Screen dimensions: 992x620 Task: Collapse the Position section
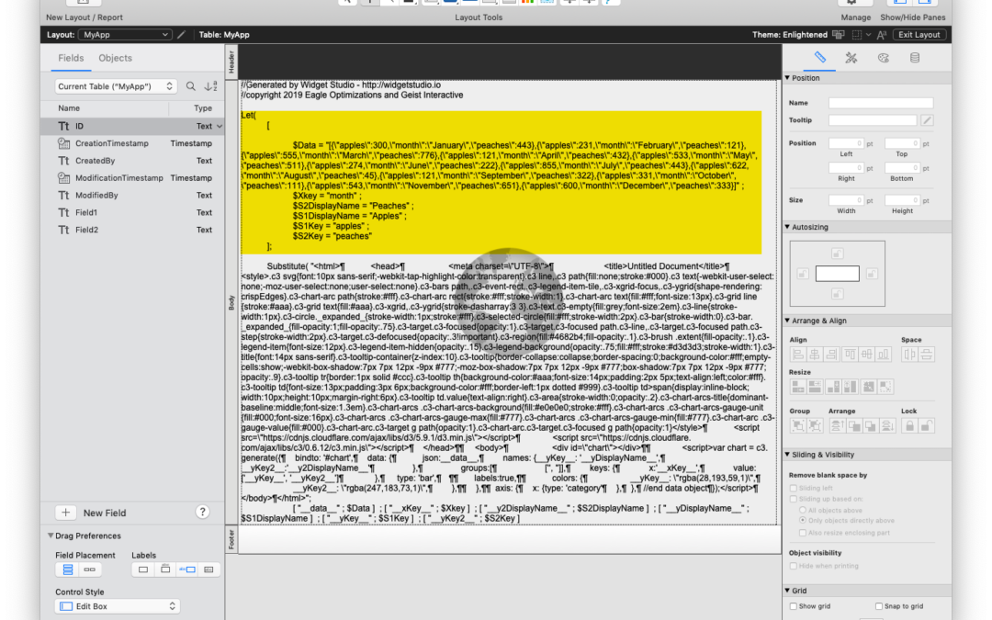point(788,78)
